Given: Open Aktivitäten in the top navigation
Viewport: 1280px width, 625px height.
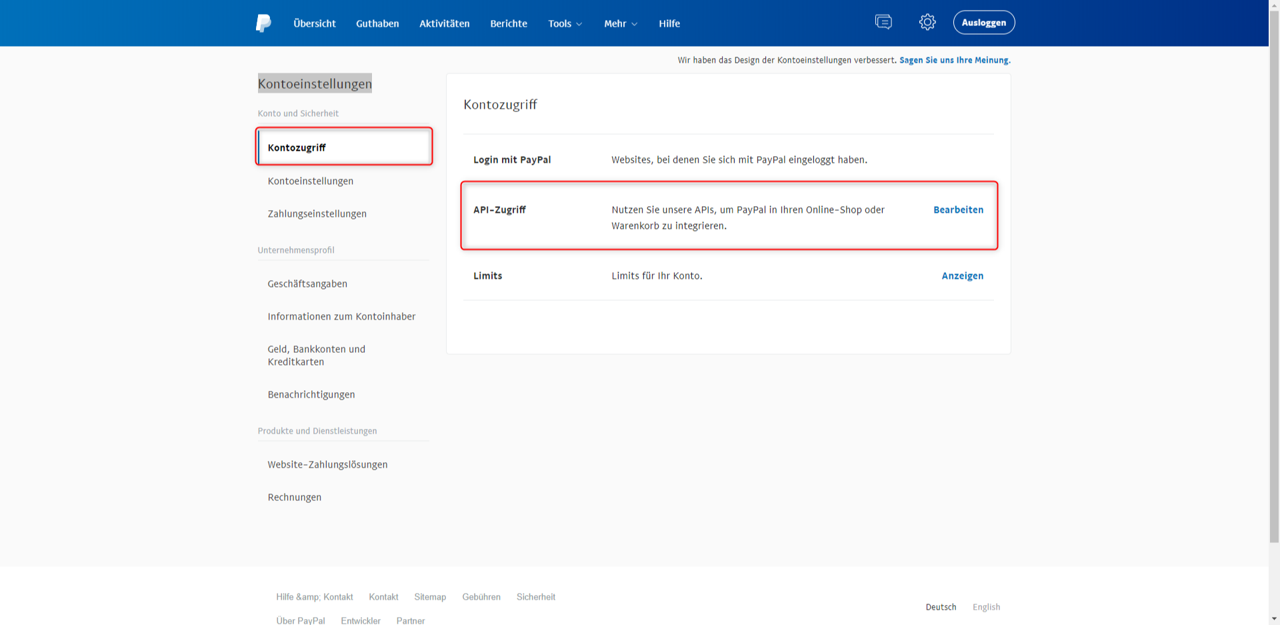Looking at the screenshot, I should [x=444, y=23].
